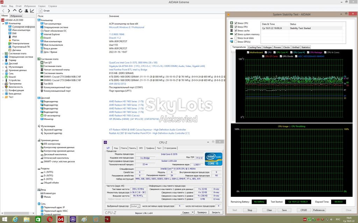358x223 pixels.
Task: Open QuadCore Intel Core i5-3570 link
Action: [133, 63]
